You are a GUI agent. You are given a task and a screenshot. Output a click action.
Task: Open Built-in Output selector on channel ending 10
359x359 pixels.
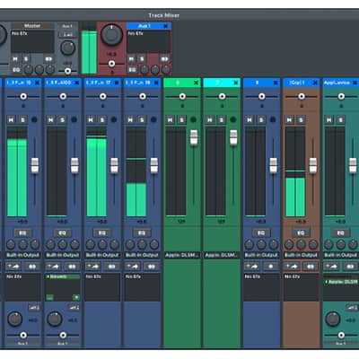(x=22, y=255)
